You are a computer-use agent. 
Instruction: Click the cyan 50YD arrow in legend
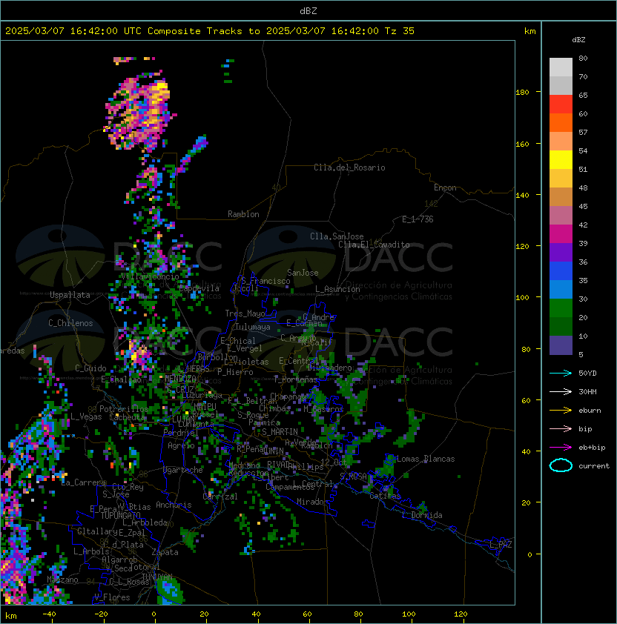tap(561, 373)
